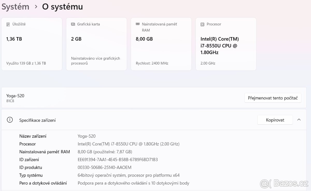Open the 1,36 TB storage card
311x191 pixels.
32,44
